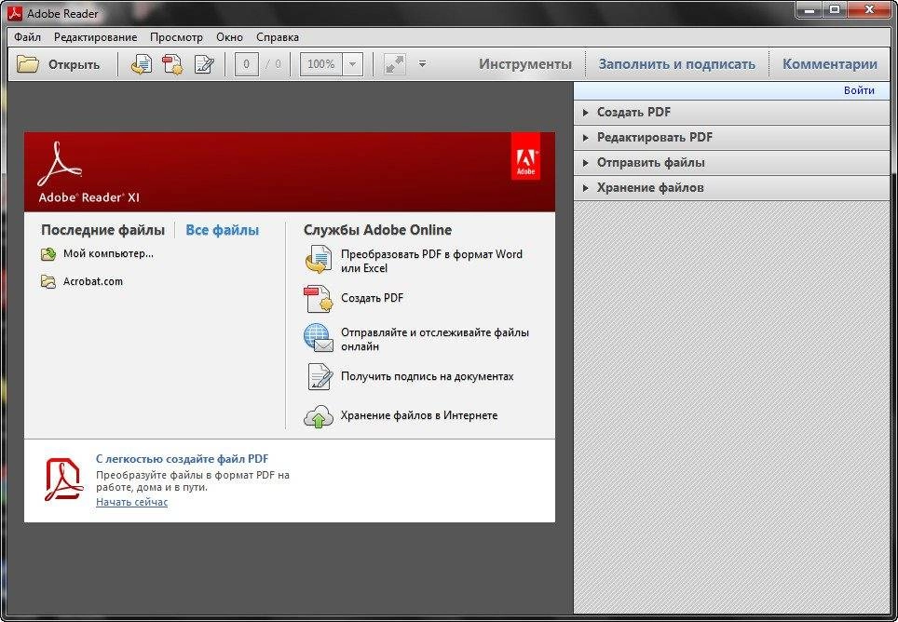Switch to the Все файлы tab
Viewport: 898px width, 622px height.
[x=223, y=230]
